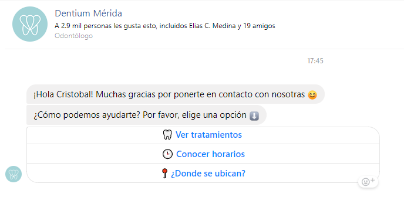Click the ¿Cómo podemos ayudarte? message bubble
Image resolution: width=404 pixels, height=221 pixels.
click(146, 115)
